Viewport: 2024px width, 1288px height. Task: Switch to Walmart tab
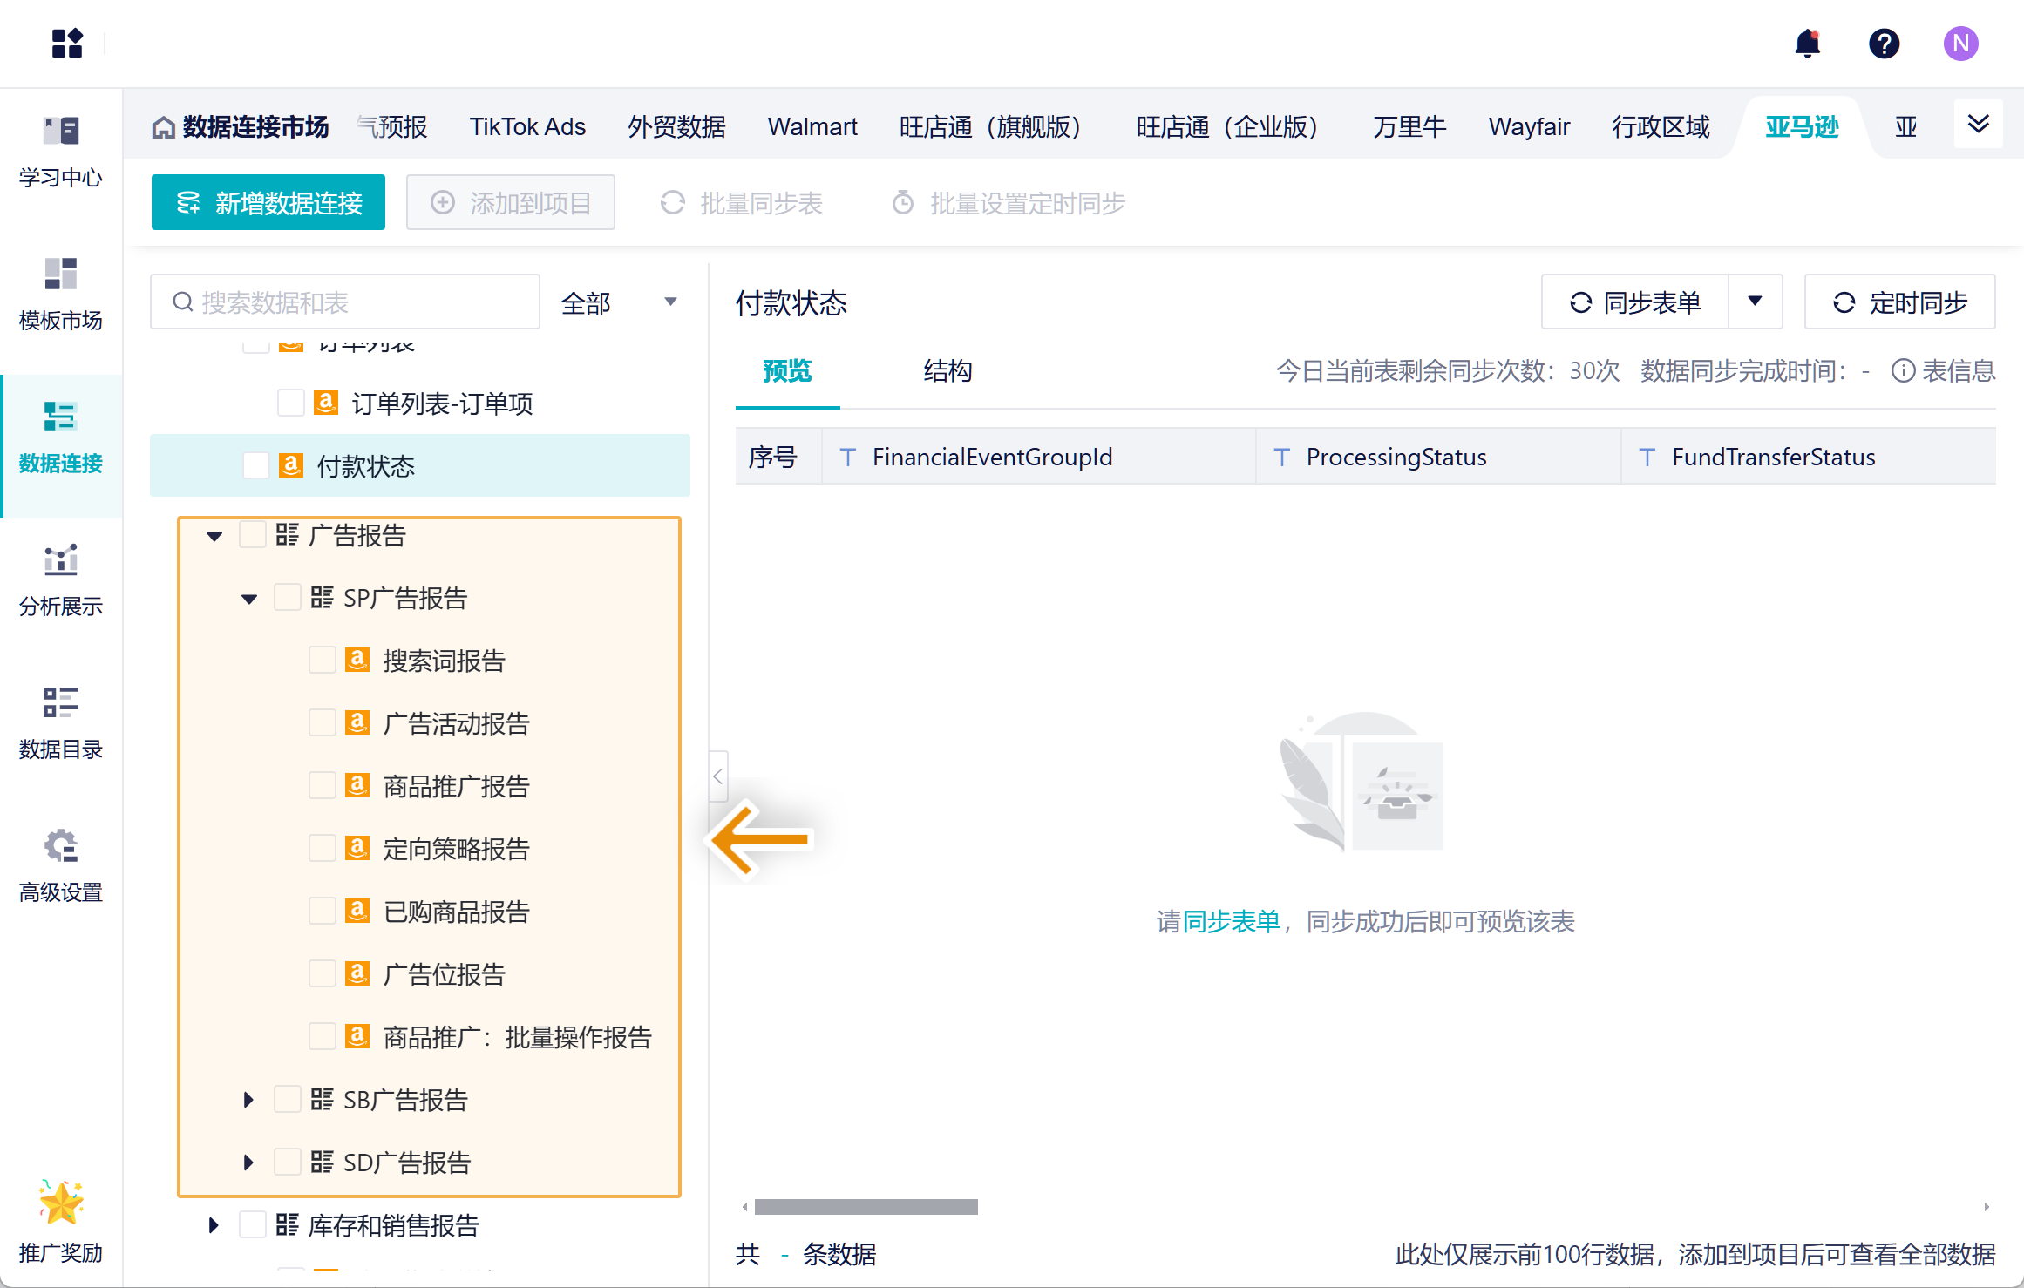point(812,127)
